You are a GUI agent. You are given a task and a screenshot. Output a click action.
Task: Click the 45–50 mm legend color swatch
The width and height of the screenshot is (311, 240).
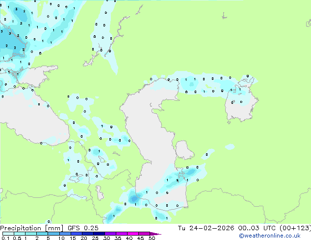coord(144,234)
